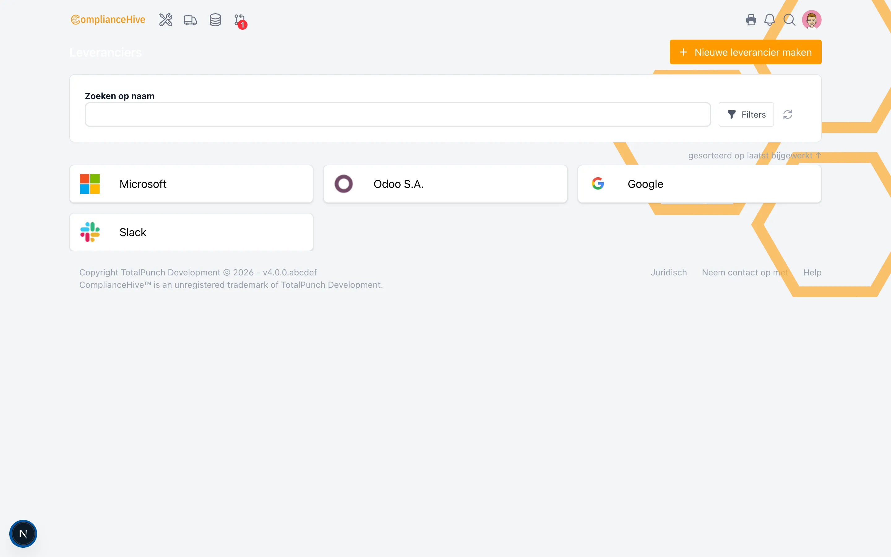Toggle sort direction on gesorteerd op laatst bijgewerkt

753,155
